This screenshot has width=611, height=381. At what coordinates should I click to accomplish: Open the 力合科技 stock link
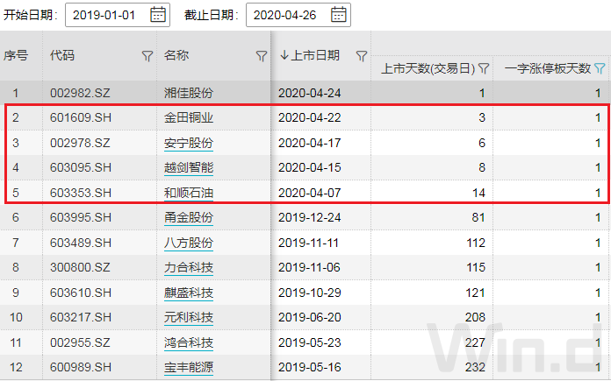click(x=189, y=267)
